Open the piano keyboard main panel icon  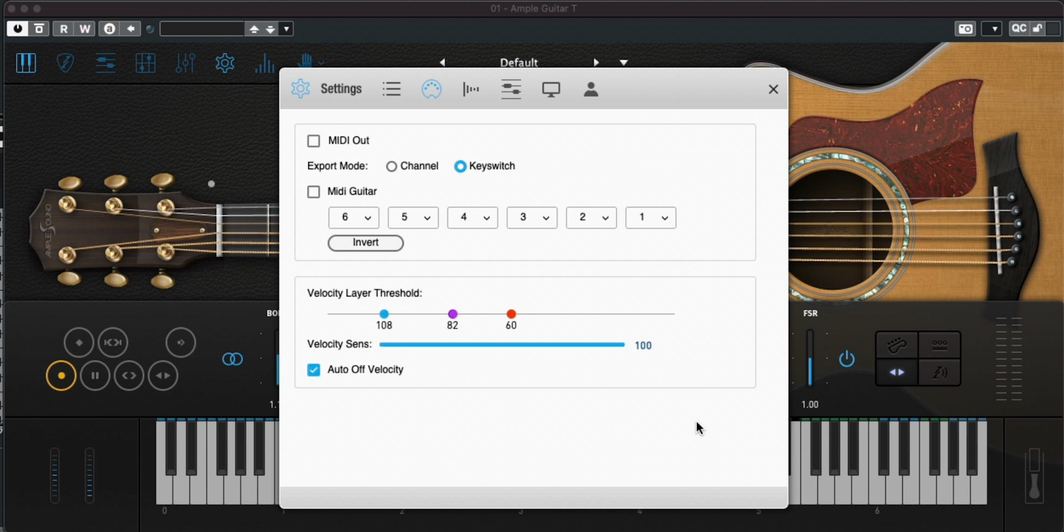26,64
